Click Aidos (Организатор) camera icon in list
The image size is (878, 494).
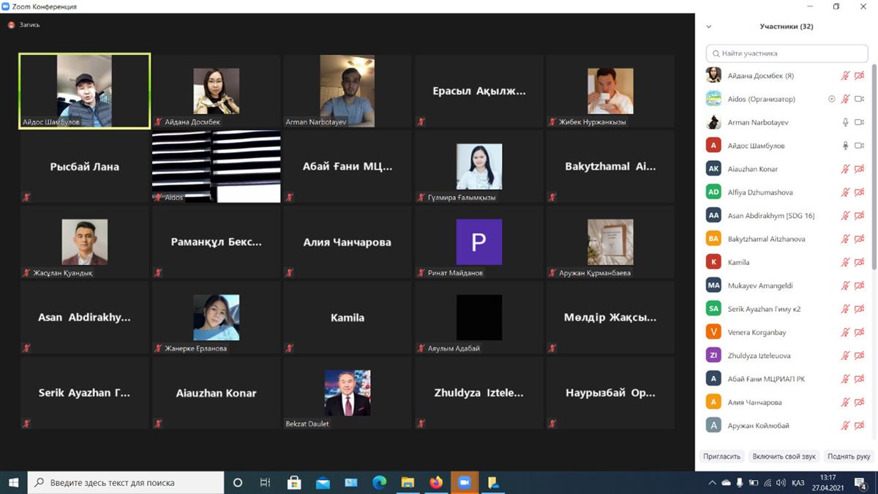pos(859,99)
